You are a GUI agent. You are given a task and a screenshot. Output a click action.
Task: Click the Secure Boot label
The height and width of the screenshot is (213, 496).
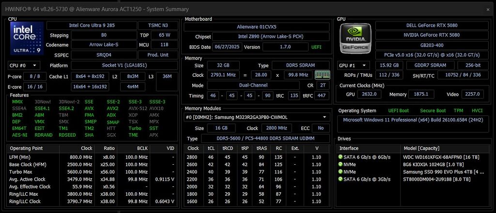point(433,111)
